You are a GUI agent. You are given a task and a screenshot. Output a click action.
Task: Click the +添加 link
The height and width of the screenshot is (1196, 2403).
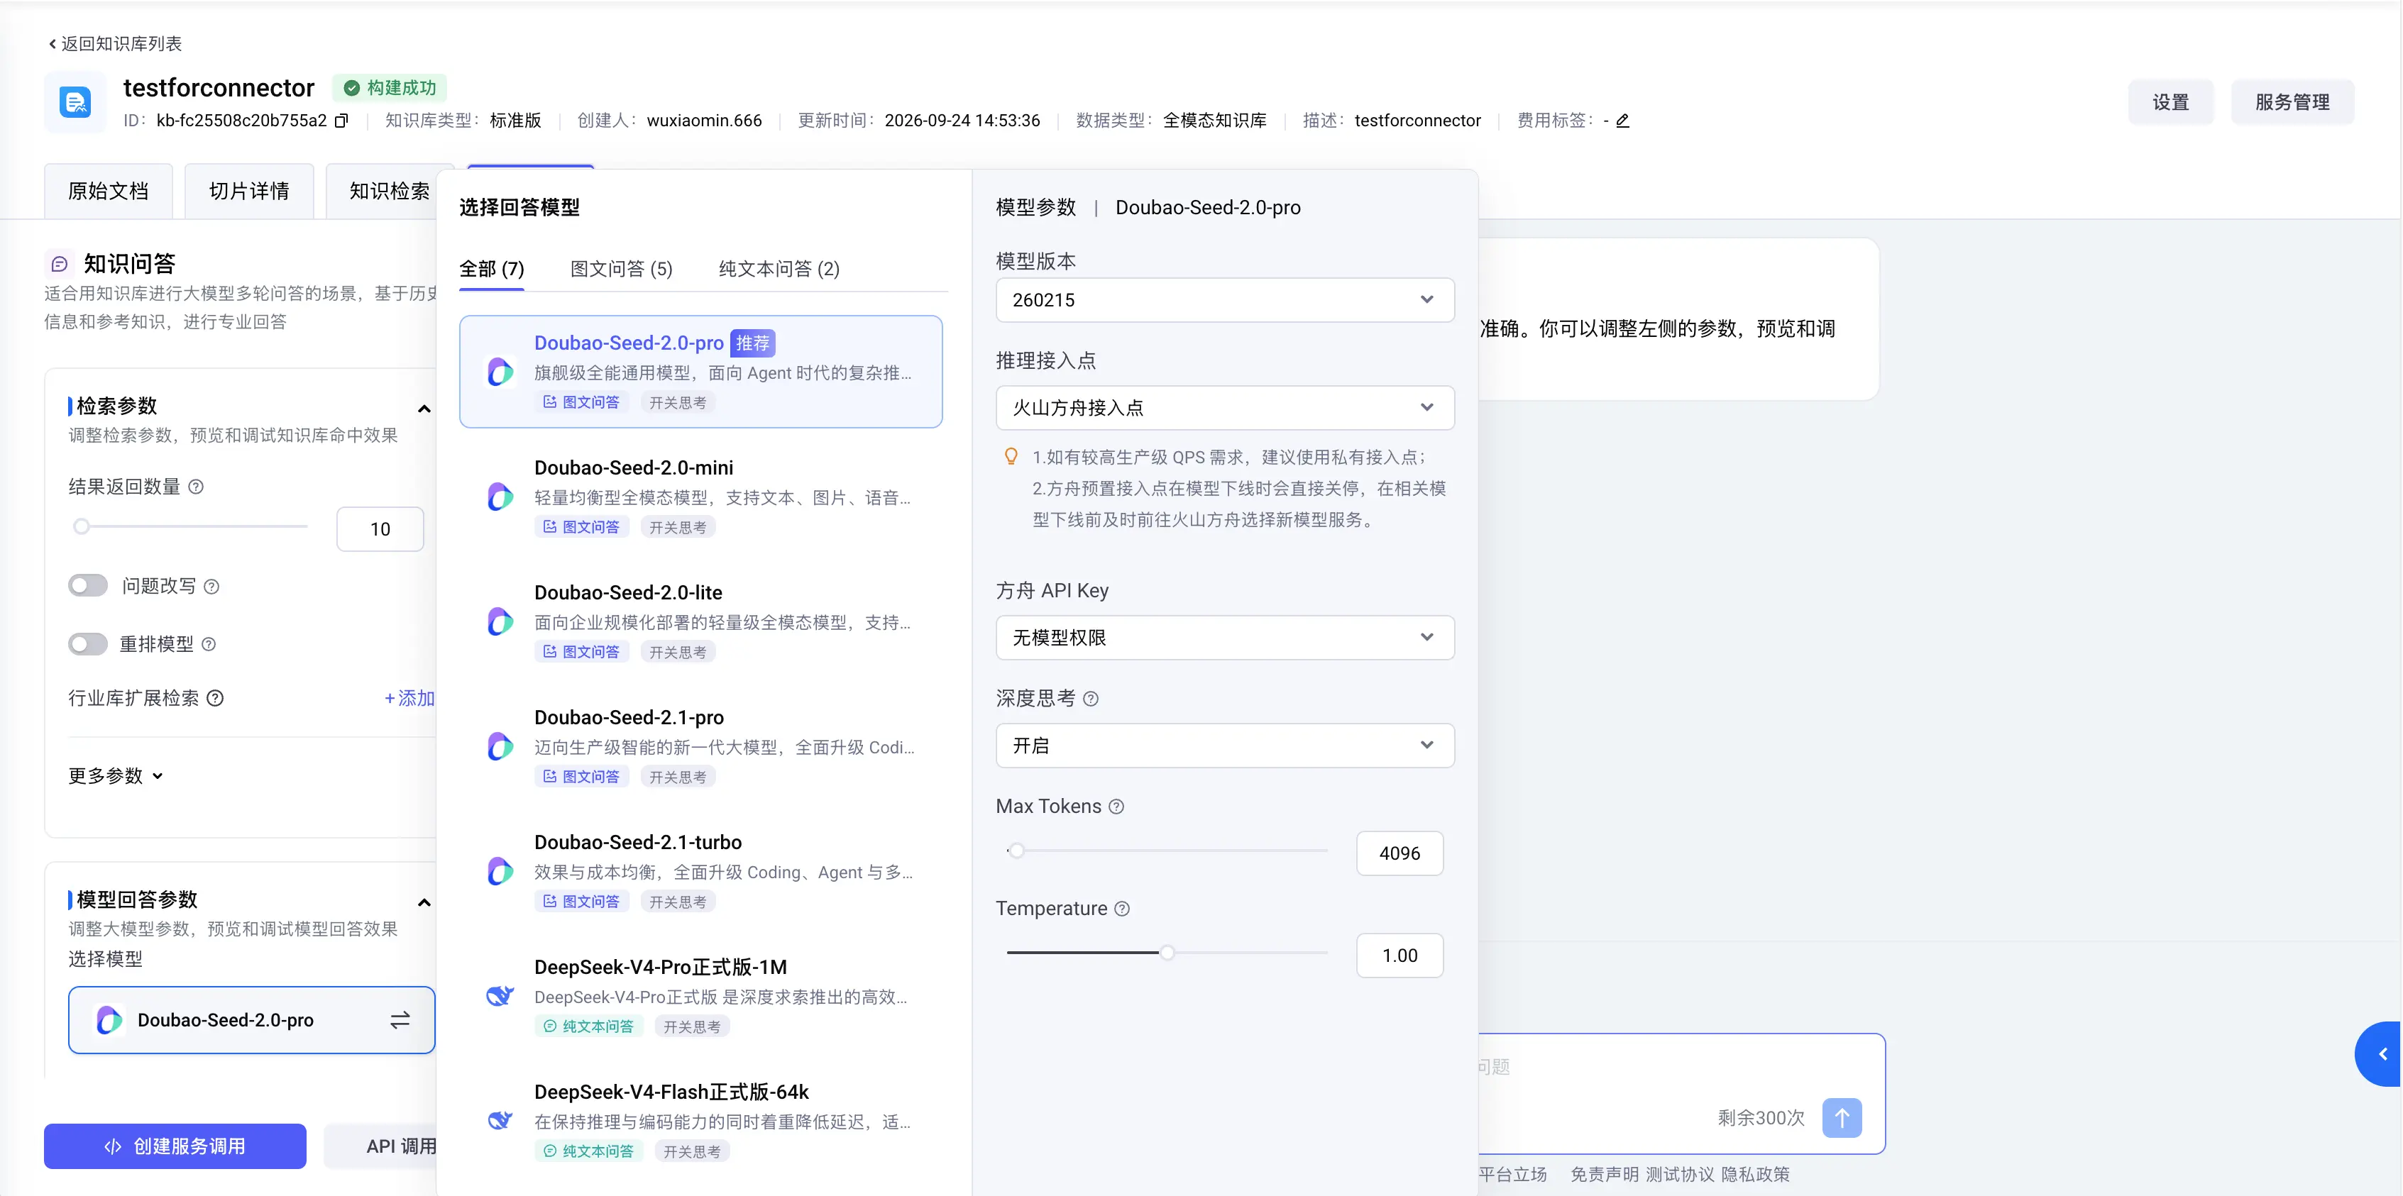coord(410,698)
